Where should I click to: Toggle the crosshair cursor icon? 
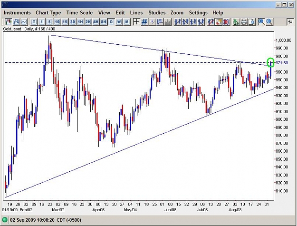[x=136, y=22]
